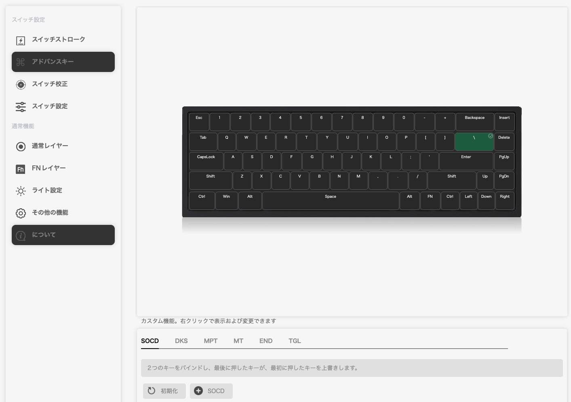Image resolution: width=571 pixels, height=402 pixels.
Task: Click the 初期化 reset button
Action: coord(164,391)
